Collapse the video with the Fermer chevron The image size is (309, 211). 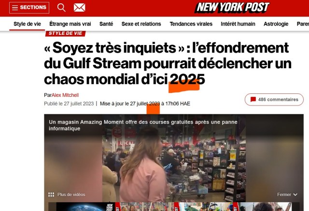pyautogui.click(x=295, y=195)
